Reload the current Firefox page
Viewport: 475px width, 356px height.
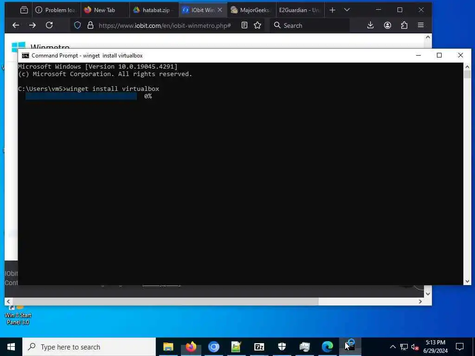tap(49, 25)
